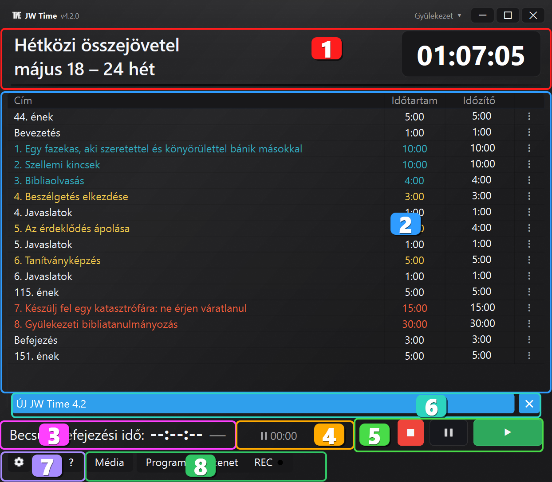Click the 30:00 duration of item 8

pos(415,324)
